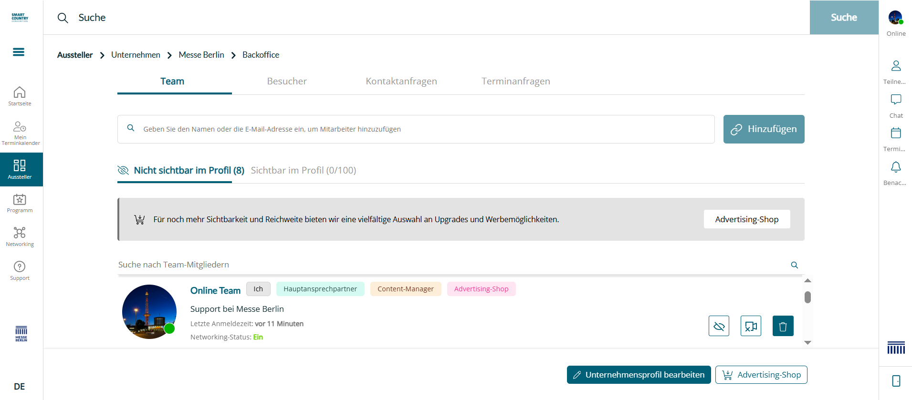
Task: Open the online status profile avatar
Action: point(896,18)
